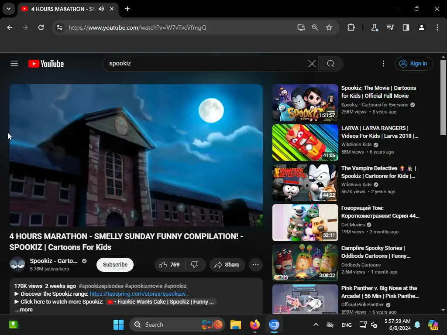This screenshot has height=335, width=447.
Task: Click the page vertical scrollbar thumb
Action: click(443, 98)
